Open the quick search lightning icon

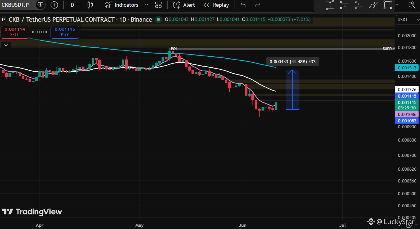click(412, 5)
